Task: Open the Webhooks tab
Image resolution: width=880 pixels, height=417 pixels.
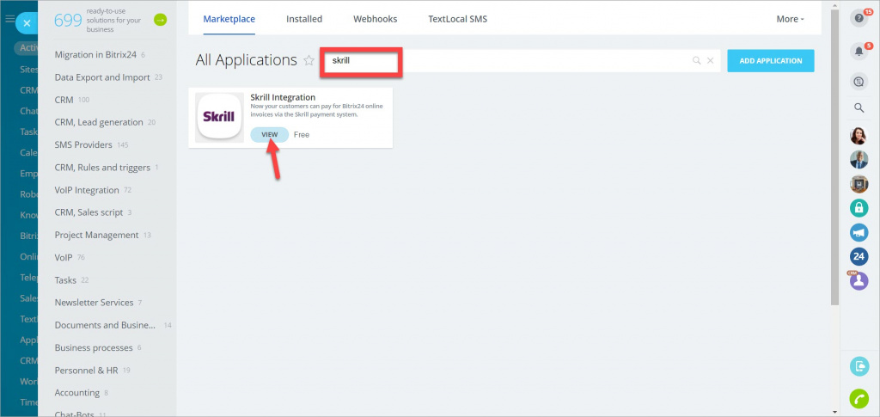Action: [375, 19]
